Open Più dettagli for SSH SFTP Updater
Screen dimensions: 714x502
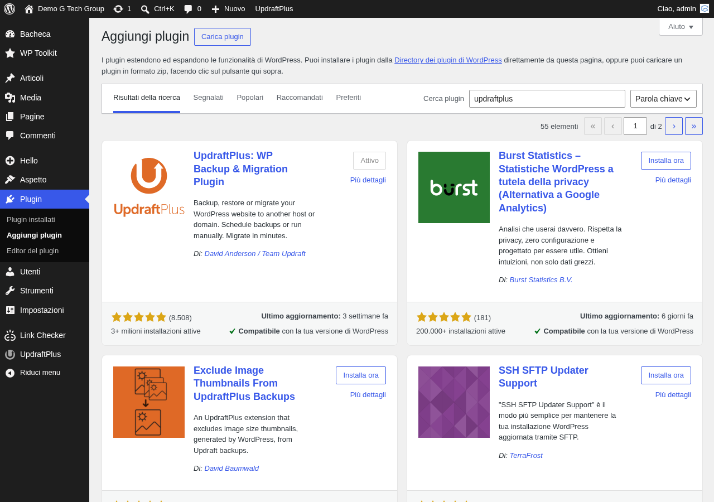pyautogui.click(x=673, y=394)
